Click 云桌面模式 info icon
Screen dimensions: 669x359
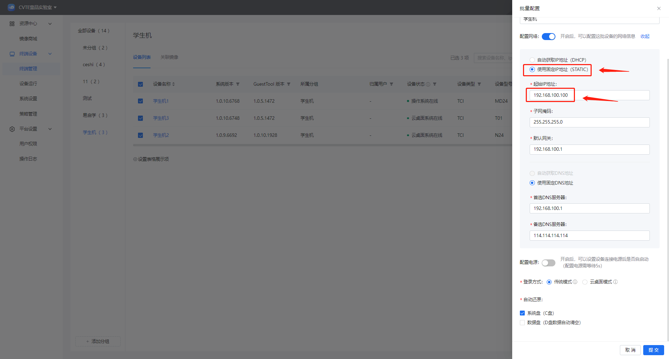[x=615, y=282]
